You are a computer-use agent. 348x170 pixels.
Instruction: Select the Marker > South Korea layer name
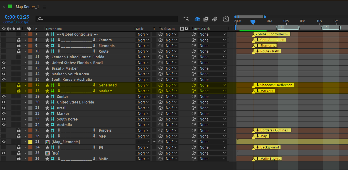point(70,74)
